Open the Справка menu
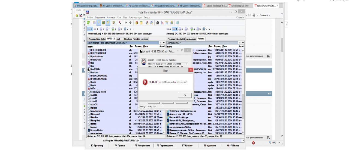This screenshot has height=166, width=349. pos(240,17)
